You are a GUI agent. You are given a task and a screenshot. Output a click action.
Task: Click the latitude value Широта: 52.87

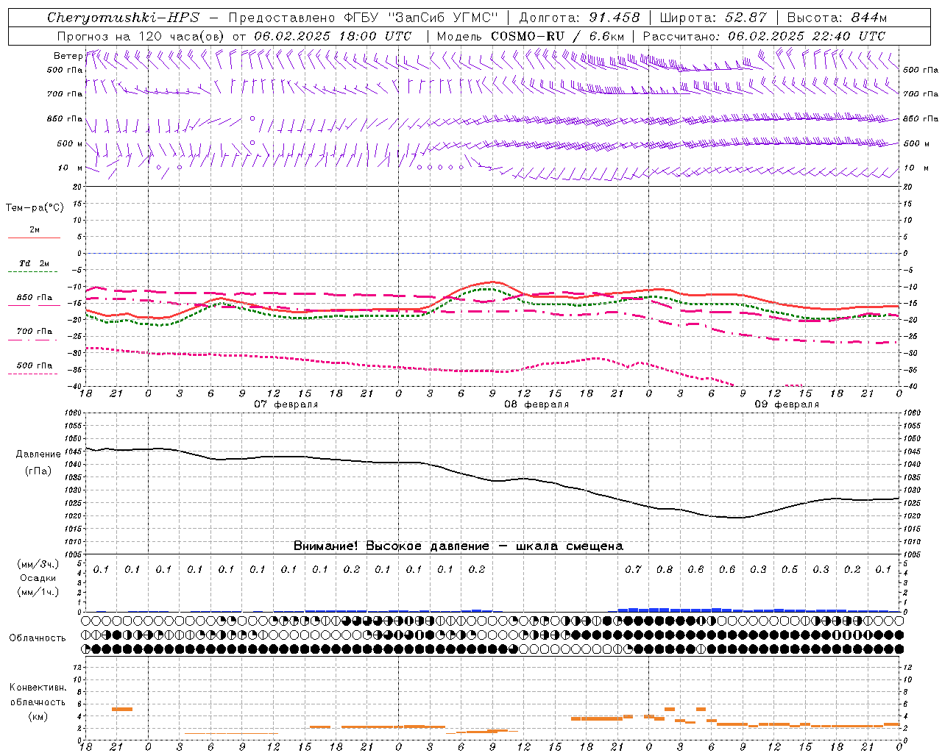pos(713,18)
